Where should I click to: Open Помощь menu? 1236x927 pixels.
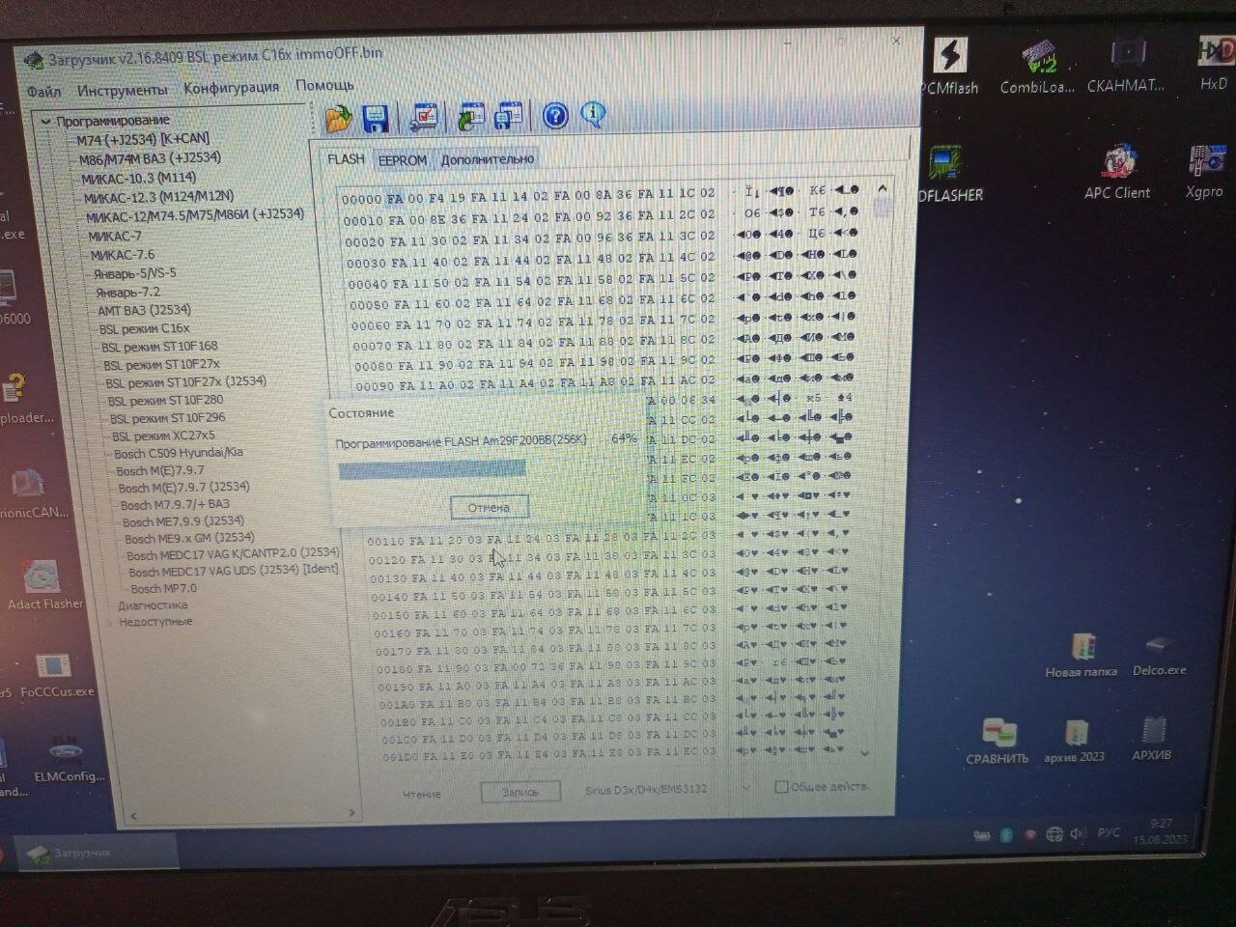[324, 85]
